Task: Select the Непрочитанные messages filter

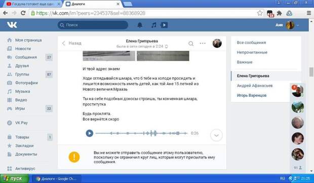Action: click(252, 52)
